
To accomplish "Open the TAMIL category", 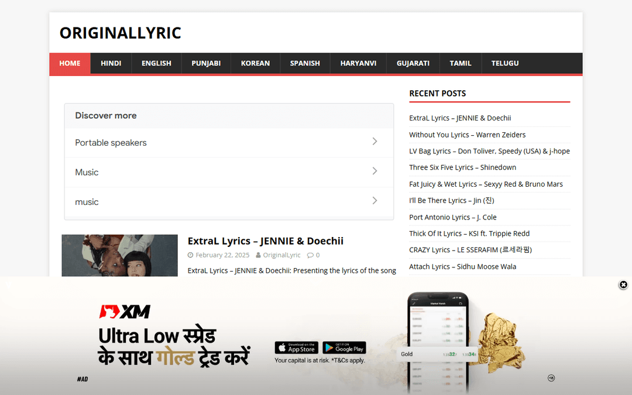I will (461, 63).
